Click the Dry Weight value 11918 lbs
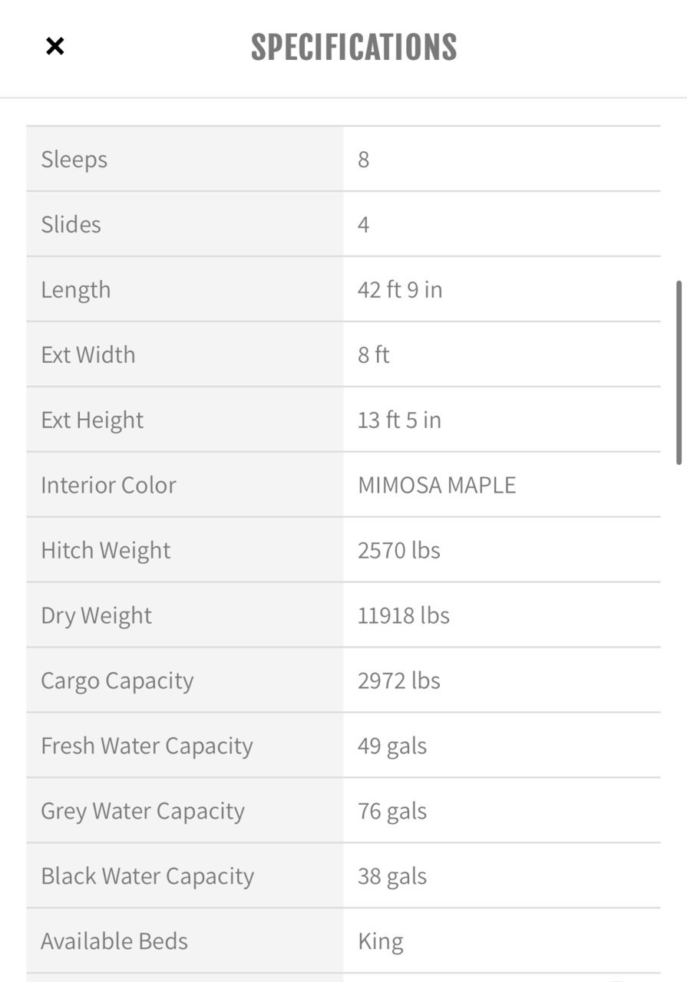 click(x=404, y=616)
